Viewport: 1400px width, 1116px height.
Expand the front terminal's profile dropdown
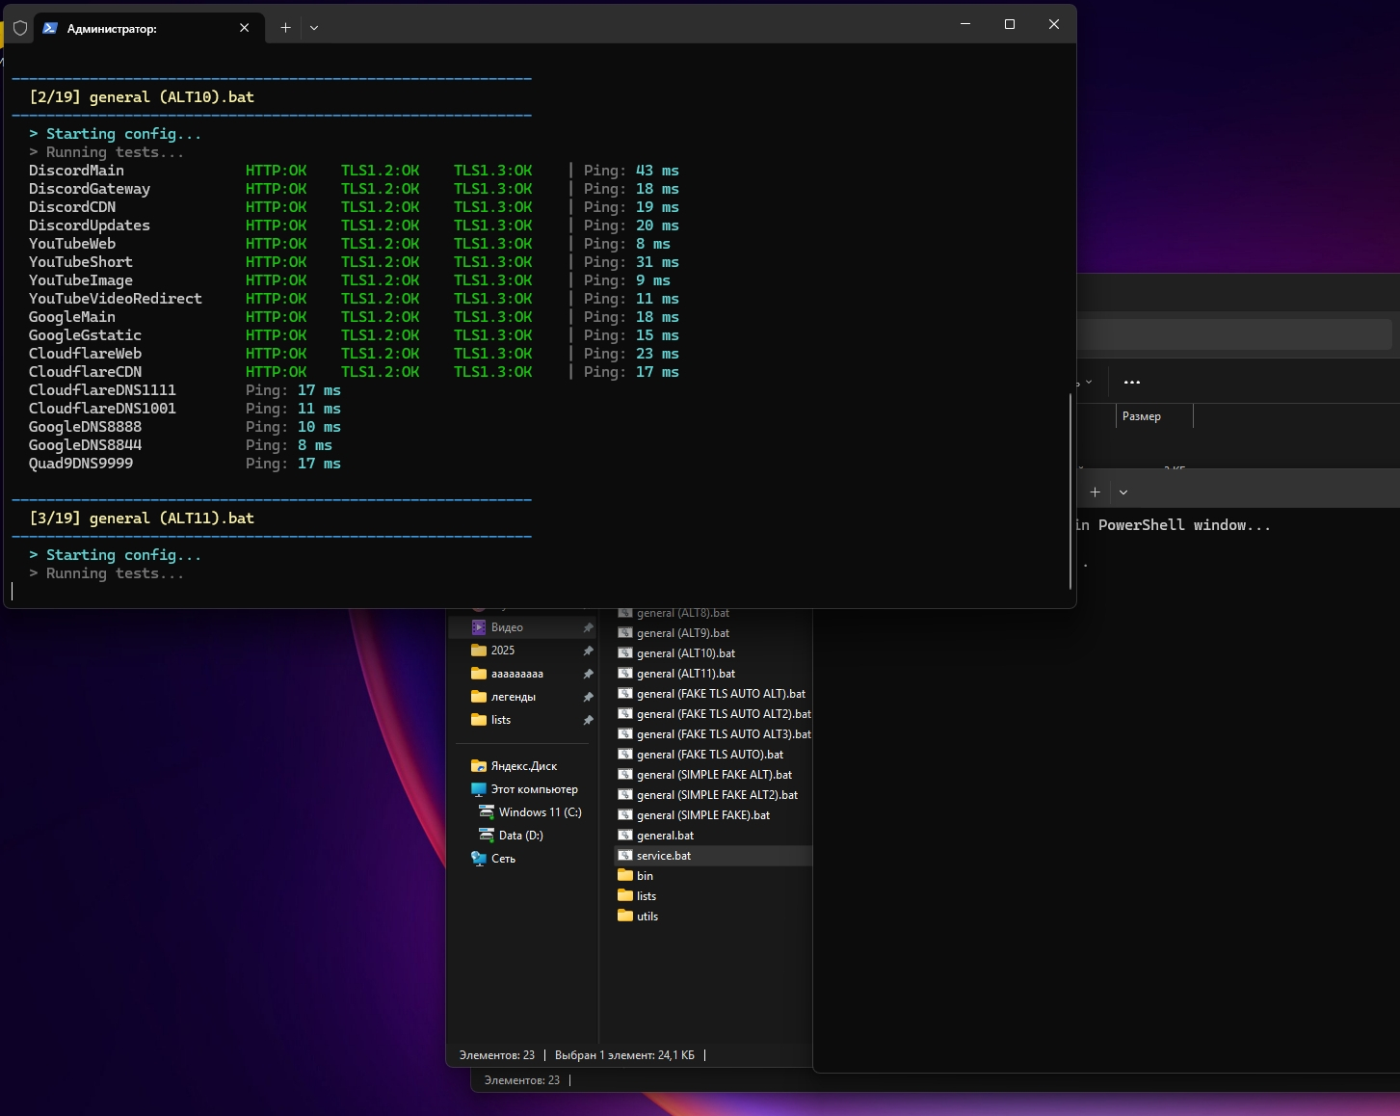314,28
